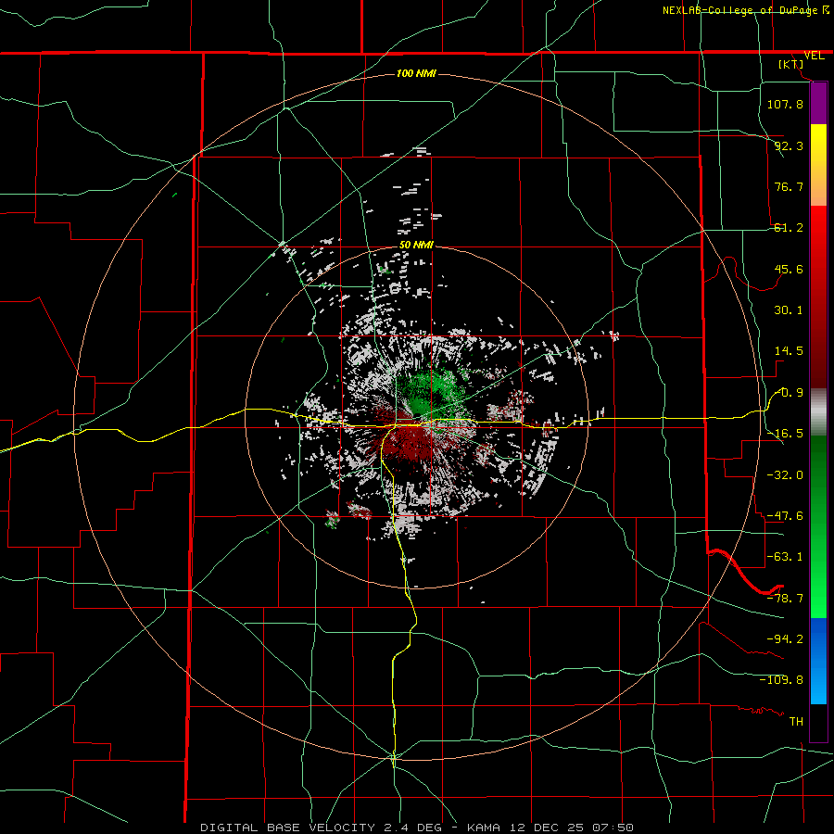The image size is (834, 834).
Task: Select the -109.8 legend value
Action: pyautogui.click(x=781, y=680)
